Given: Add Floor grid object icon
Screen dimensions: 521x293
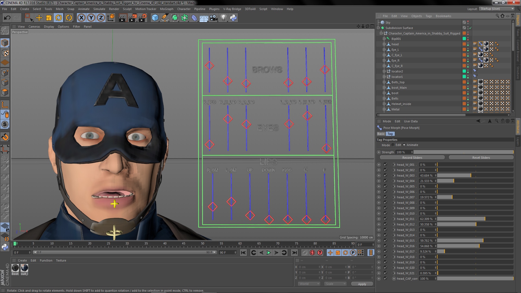Looking at the screenshot, I should tap(204, 18).
